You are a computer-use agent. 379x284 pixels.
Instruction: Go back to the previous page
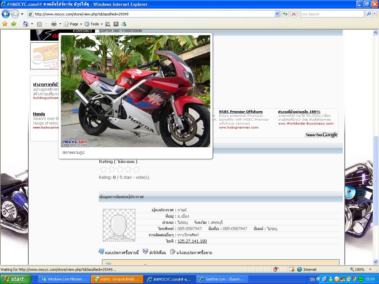(x=6, y=14)
